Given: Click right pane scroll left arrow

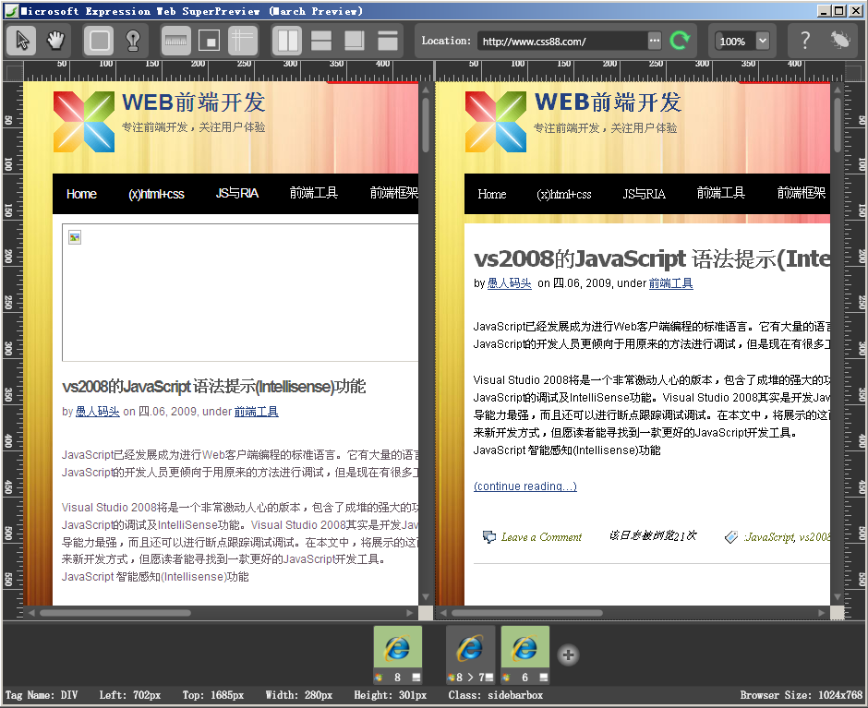Looking at the screenshot, I should 443,613.
